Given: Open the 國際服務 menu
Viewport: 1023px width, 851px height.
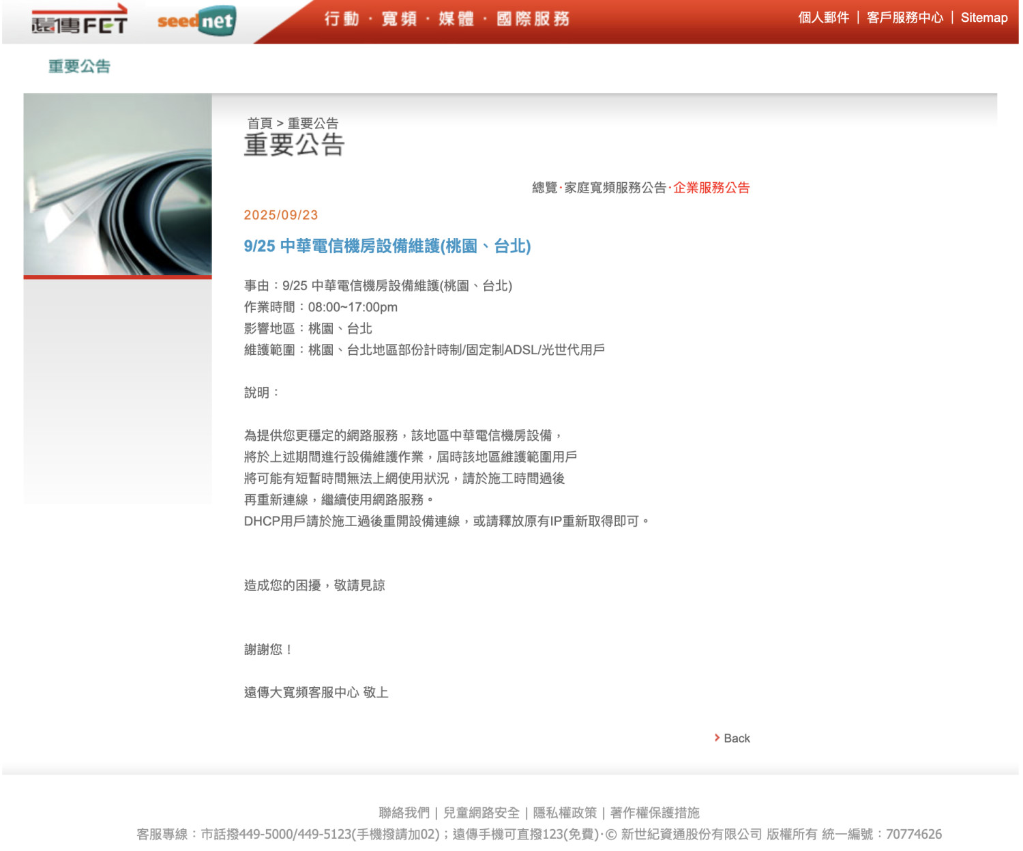Looking at the screenshot, I should click(533, 19).
